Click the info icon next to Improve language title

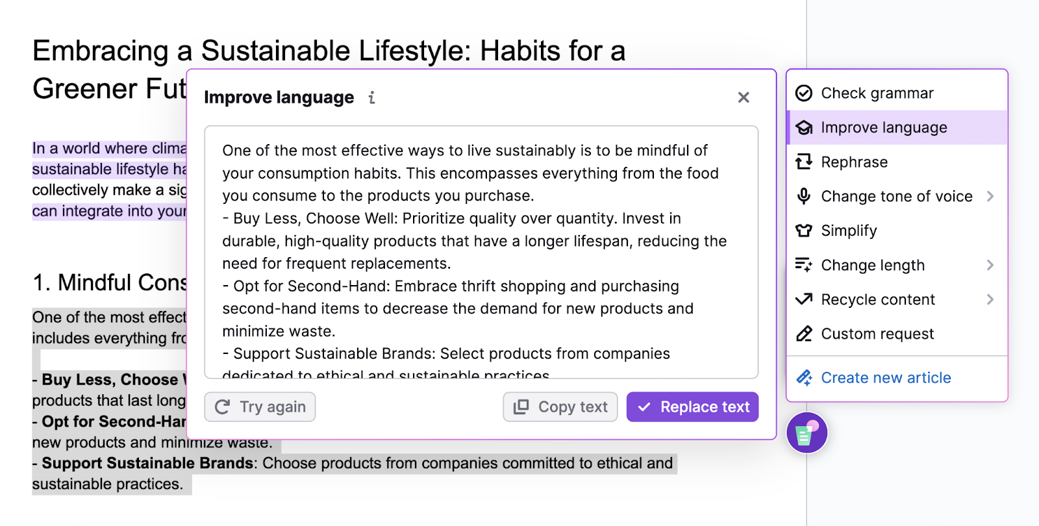371,98
